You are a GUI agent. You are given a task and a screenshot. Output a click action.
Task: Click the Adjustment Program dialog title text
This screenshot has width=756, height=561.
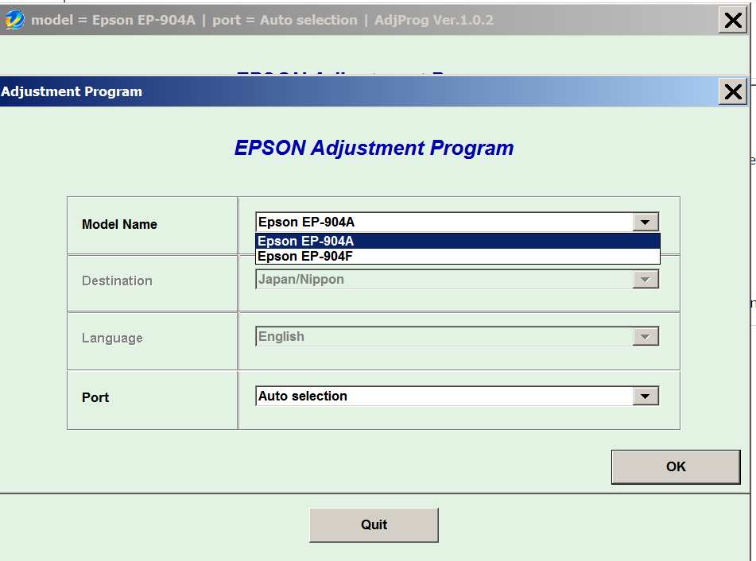[72, 91]
